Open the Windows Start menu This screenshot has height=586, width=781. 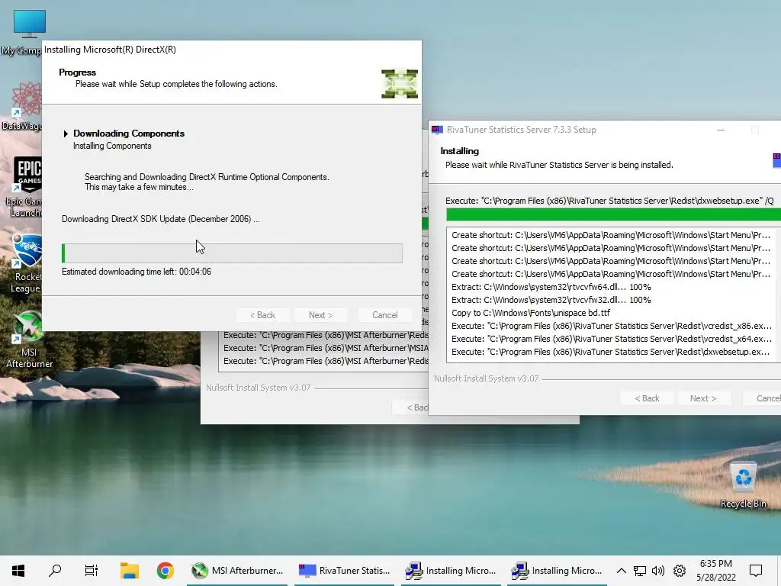tap(18, 571)
